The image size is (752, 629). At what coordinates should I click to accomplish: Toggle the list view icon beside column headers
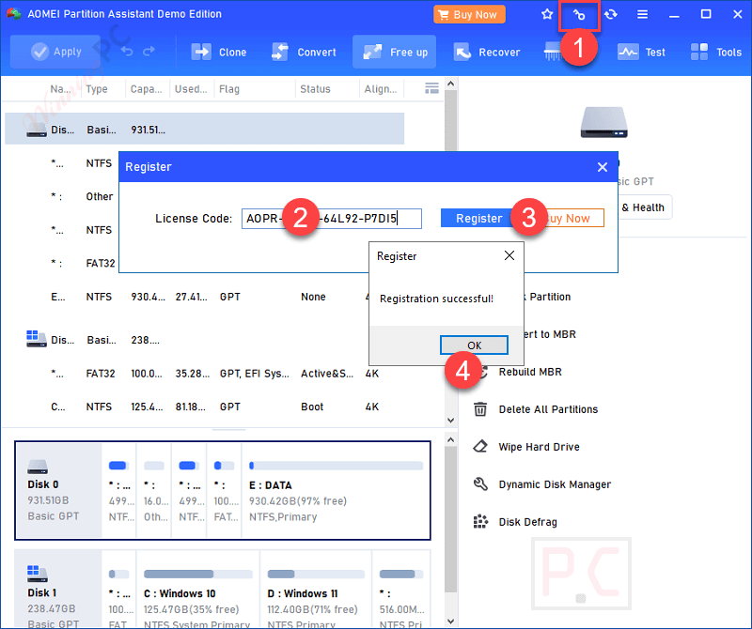pyautogui.click(x=431, y=87)
